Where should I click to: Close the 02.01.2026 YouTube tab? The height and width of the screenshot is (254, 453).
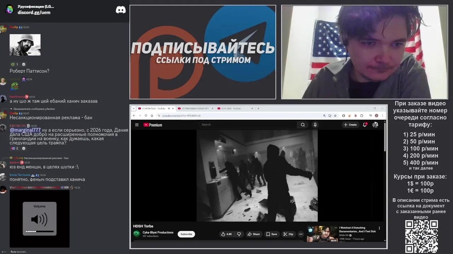(252, 108)
